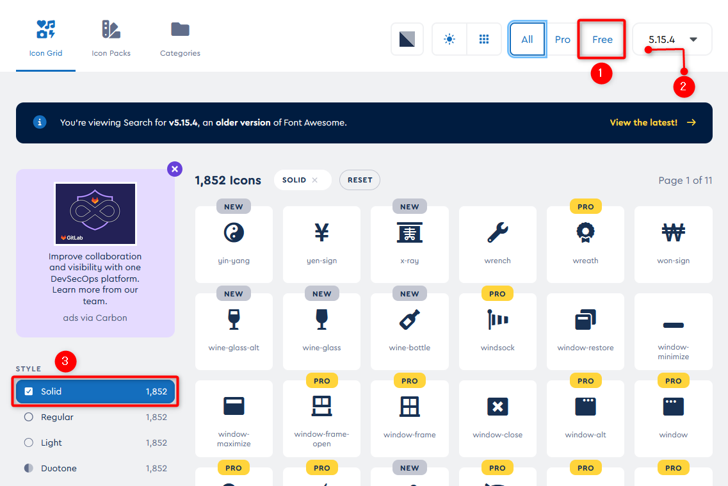Click the ads via Carbon link
This screenshot has width=728, height=486.
click(x=95, y=318)
